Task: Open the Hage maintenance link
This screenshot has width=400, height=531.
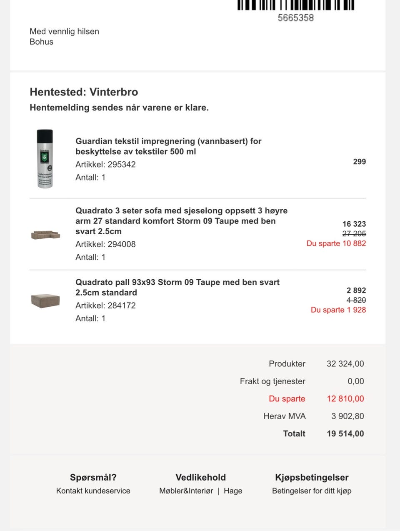Action: coord(233,491)
